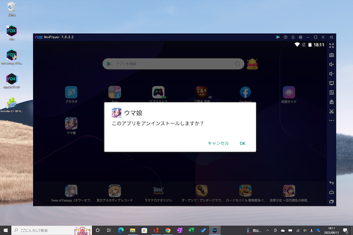
Task: Open Microsoft Edge from the taskbar
Action: pyautogui.click(x=120, y=230)
